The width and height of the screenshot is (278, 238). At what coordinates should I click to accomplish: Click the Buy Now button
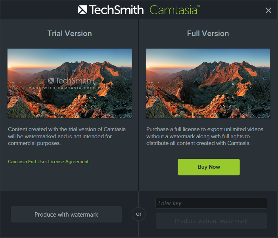[x=209, y=167]
